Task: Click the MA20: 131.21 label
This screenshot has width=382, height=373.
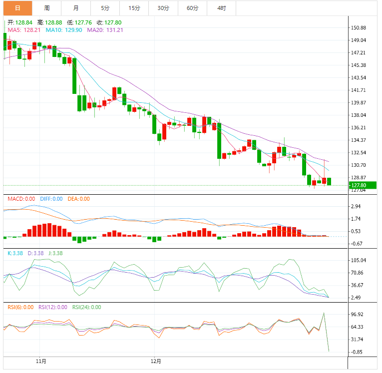Action: (105, 30)
